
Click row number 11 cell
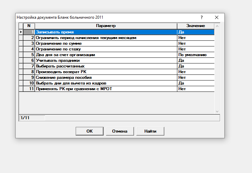(x=29, y=89)
